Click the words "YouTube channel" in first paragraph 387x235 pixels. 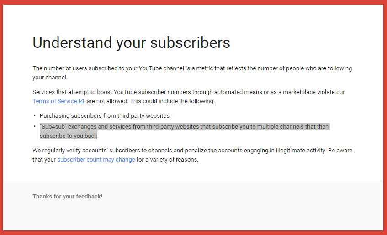point(161,68)
